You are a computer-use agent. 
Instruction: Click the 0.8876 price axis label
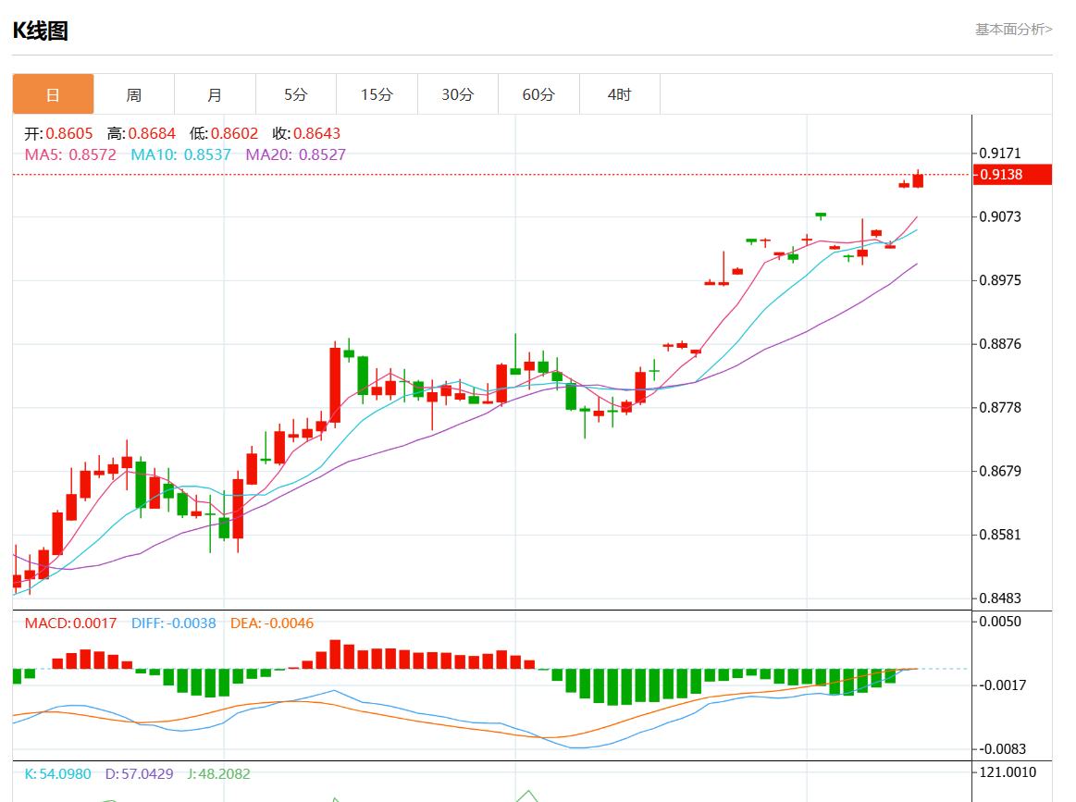click(x=1000, y=344)
